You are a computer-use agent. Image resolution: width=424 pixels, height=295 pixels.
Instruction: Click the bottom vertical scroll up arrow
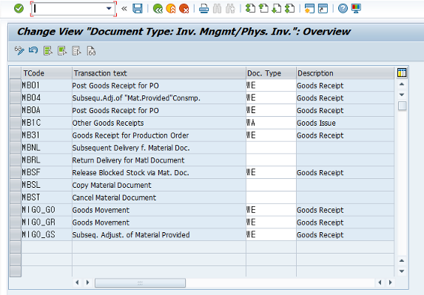pyautogui.click(x=402, y=261)
